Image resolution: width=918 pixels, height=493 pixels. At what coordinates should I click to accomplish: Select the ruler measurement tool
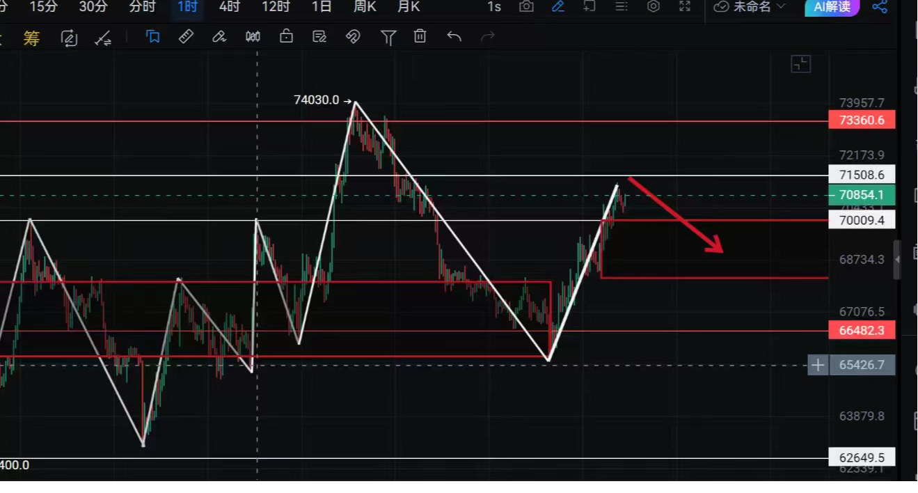186,37
